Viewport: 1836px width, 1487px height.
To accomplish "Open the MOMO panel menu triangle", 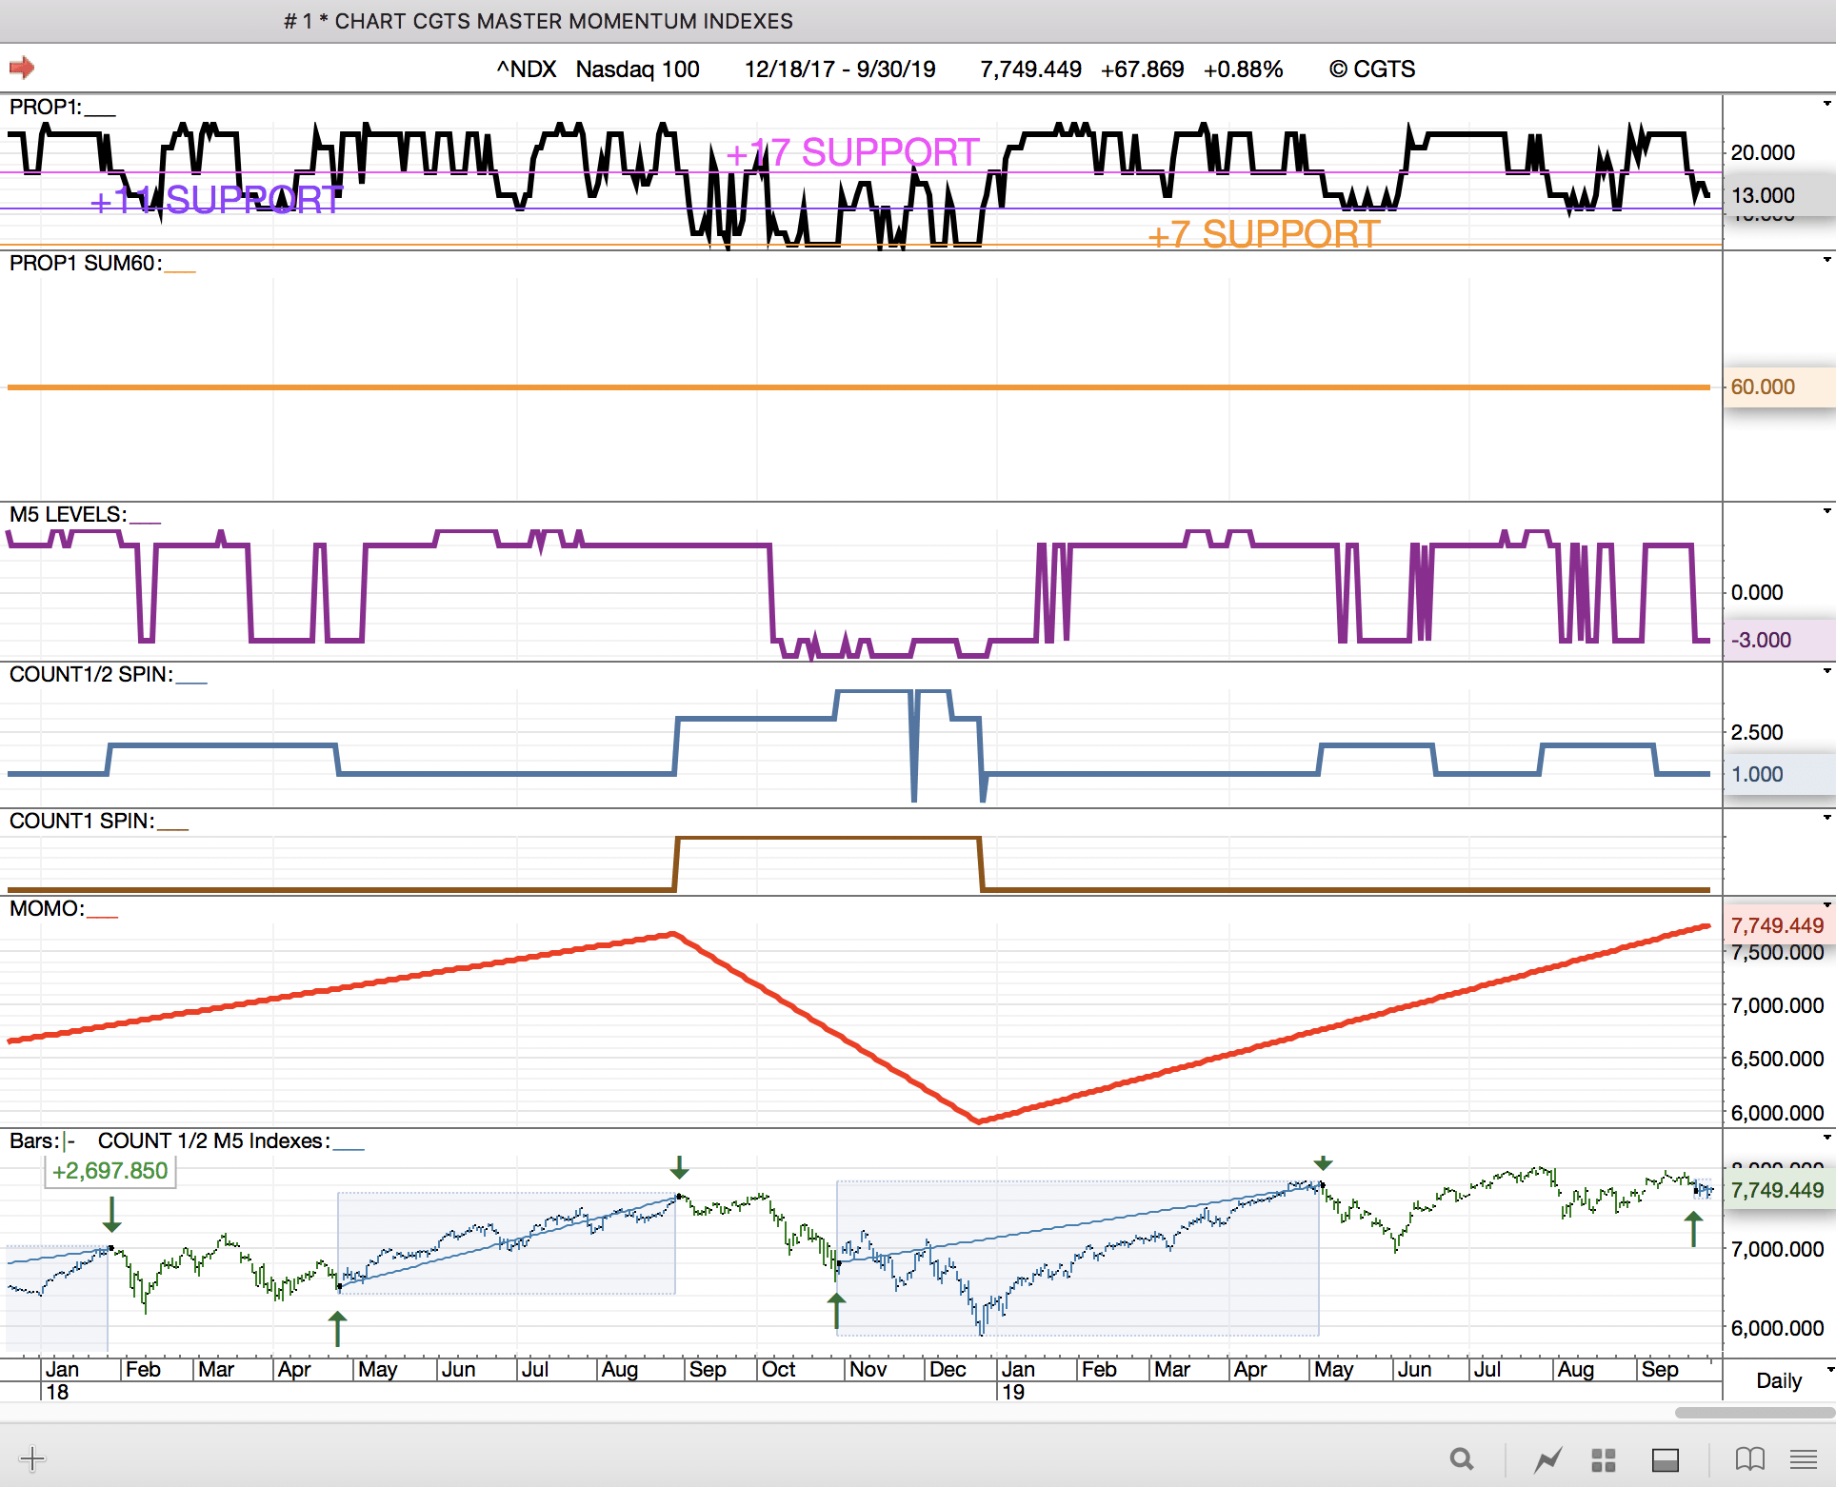I will (x=1826, y=904).
